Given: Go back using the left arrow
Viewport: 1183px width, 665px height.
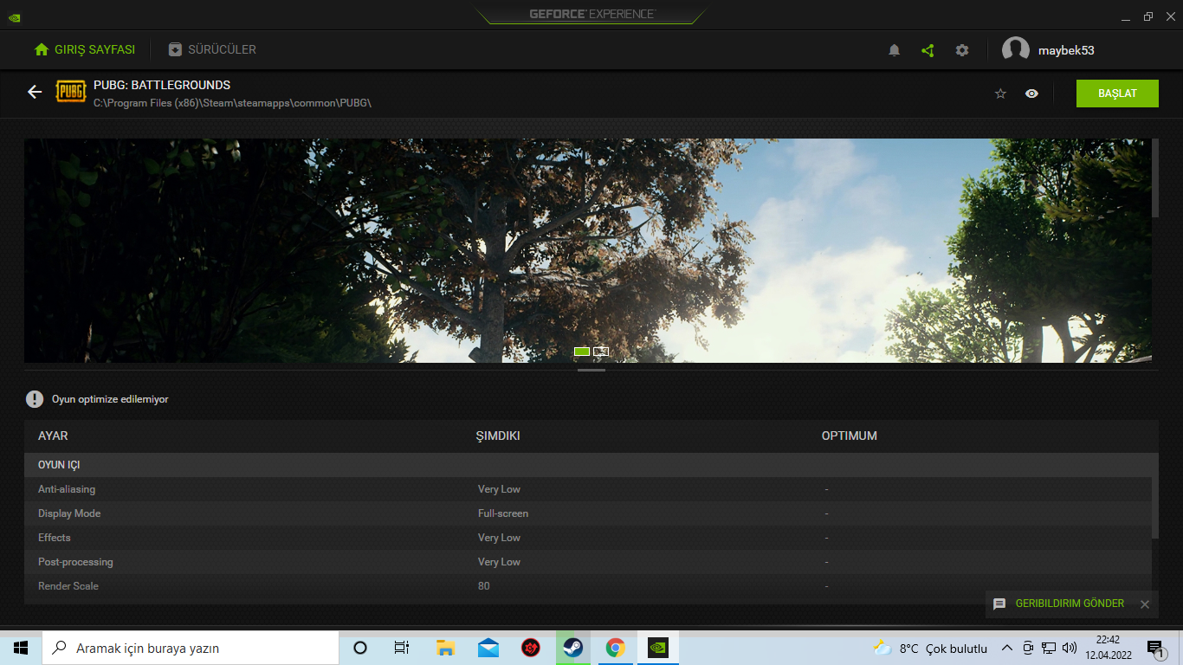Looking at the screenshot, I should [x=35, y=92].
